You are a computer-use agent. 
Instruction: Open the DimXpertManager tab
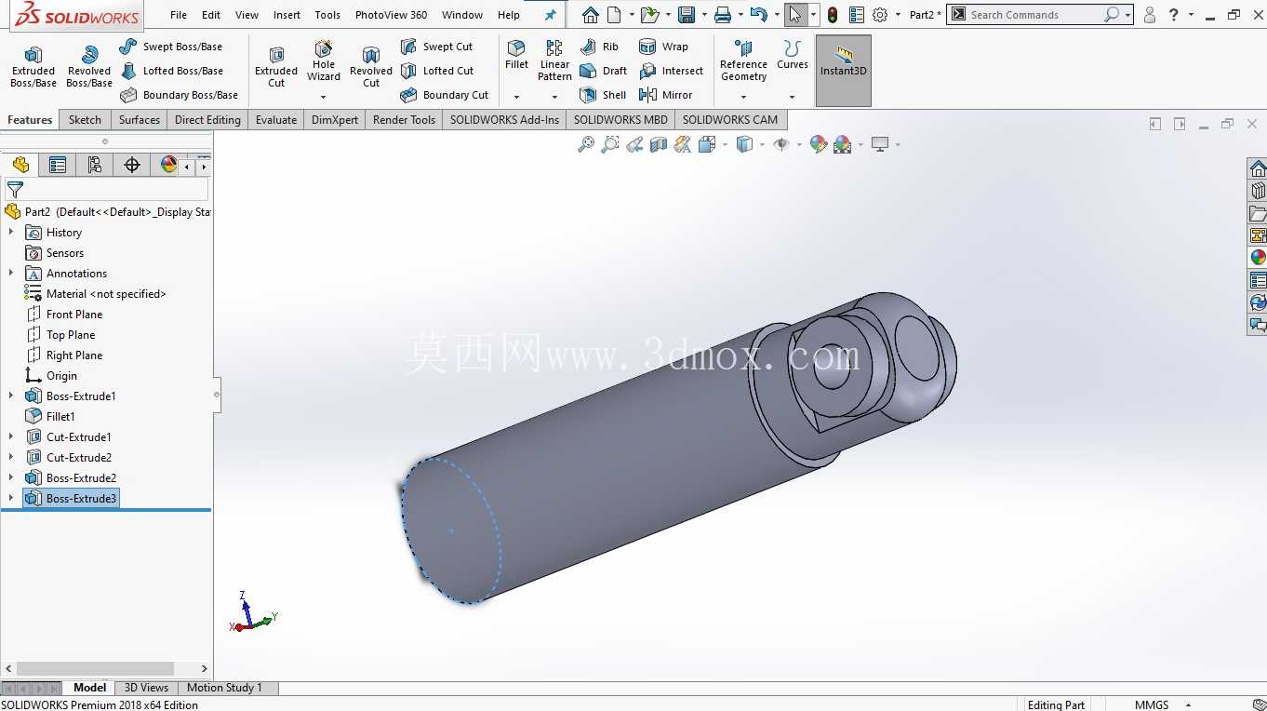(x=132, y=165)
